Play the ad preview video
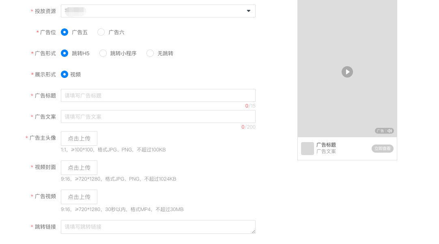Screen dimensions: 439x244 tap(347, 72)
